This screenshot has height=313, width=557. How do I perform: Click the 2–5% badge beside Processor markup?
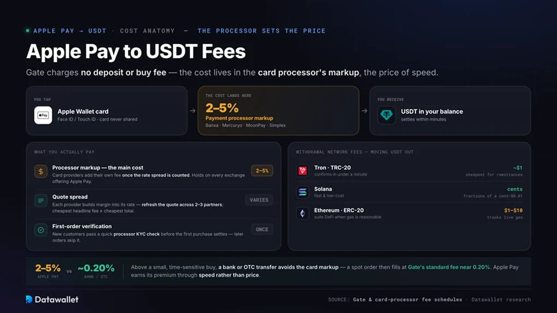click(x=262, y=170)
